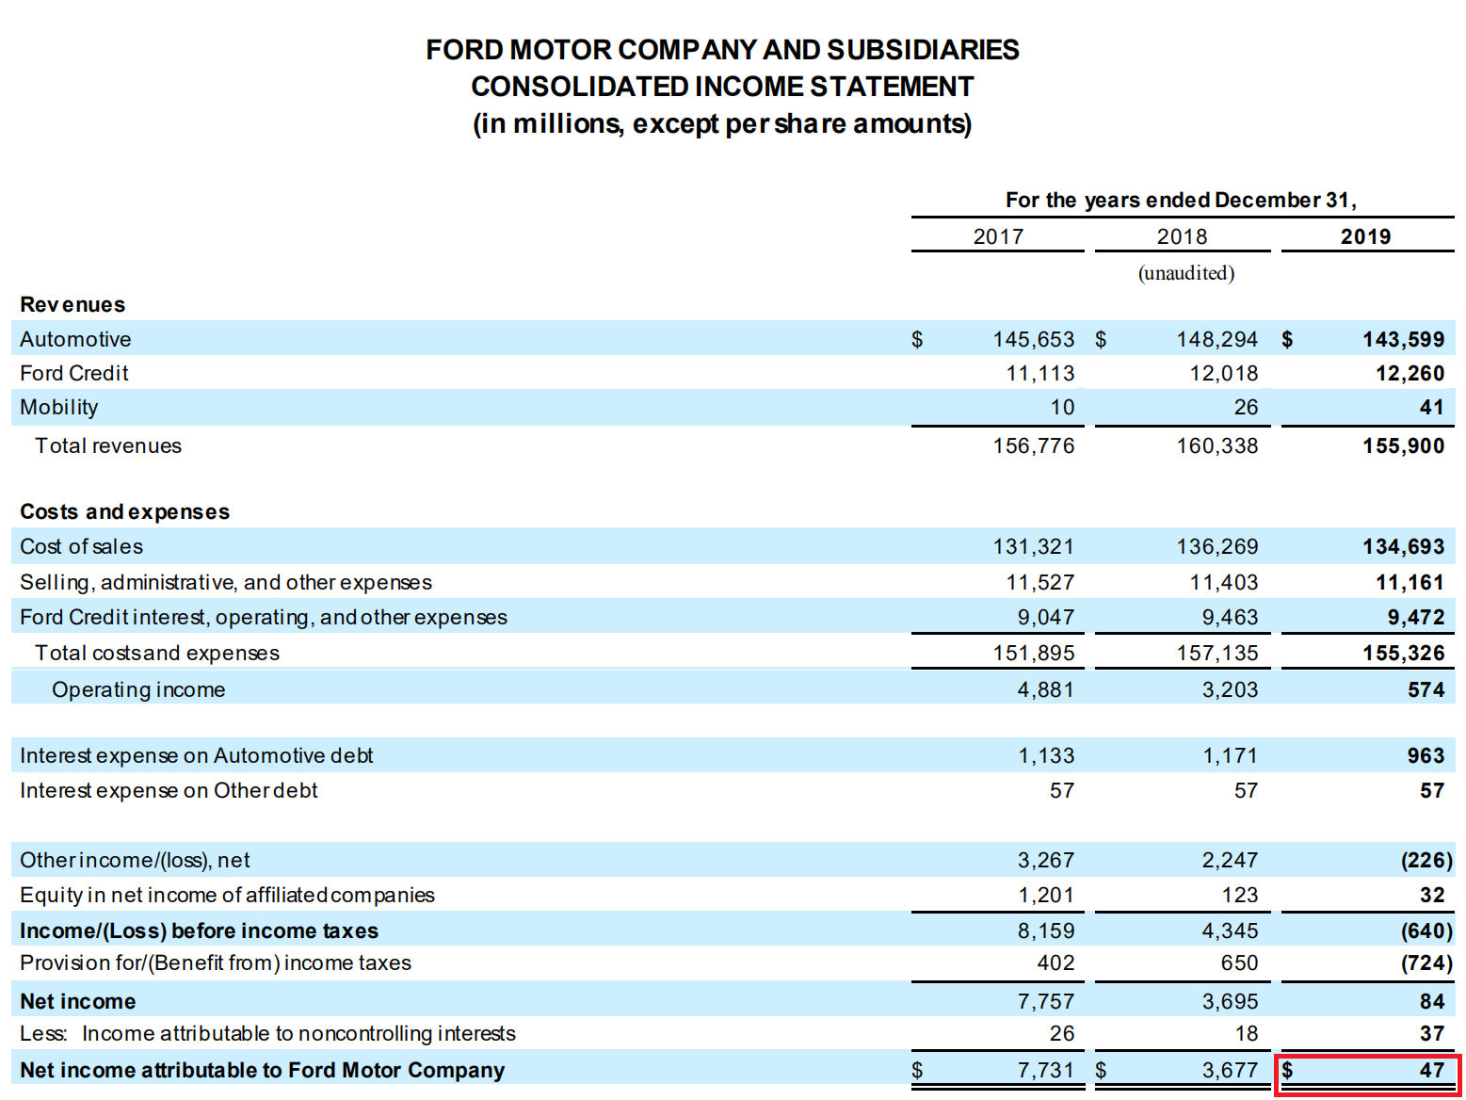Select Interest expense on Other debt label
1466x1100 pixels.
coord(169,790)
